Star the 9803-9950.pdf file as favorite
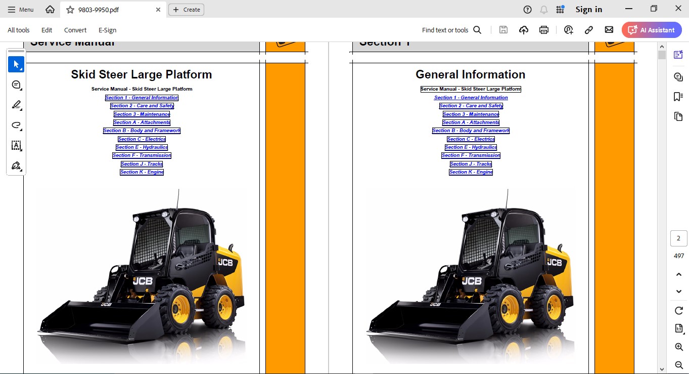Viewport: 689px width, 374px height. click(x=70, y=10)
